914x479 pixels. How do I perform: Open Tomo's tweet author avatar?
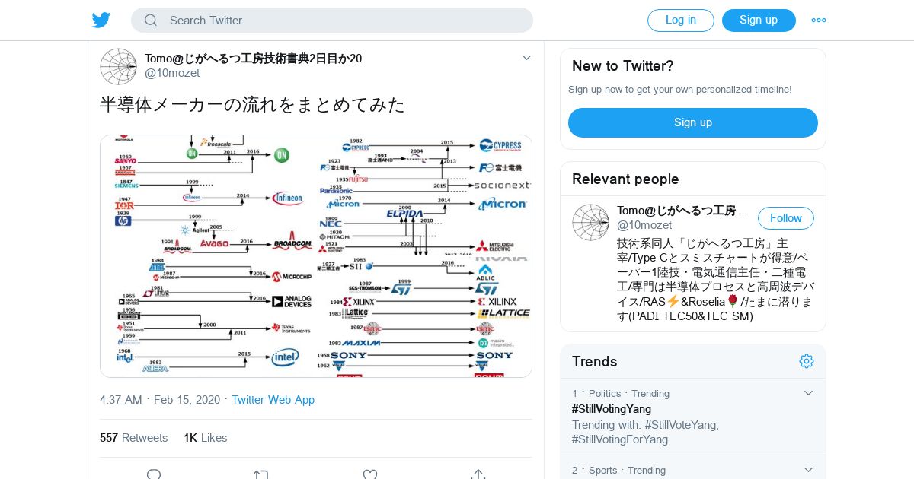pyautogui.click(x=118, y=66)
